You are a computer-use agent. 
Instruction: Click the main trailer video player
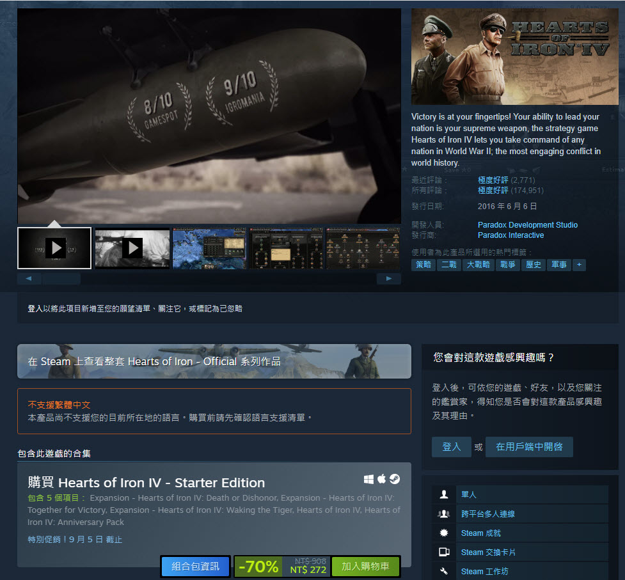(x=209, y=116)
